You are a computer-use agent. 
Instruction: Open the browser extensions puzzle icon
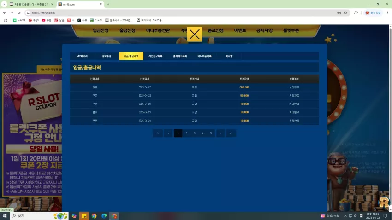(356, 13)
